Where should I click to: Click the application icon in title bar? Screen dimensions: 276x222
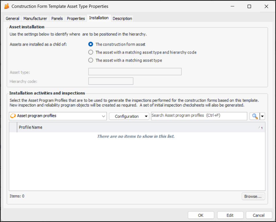tap(7, 6)
